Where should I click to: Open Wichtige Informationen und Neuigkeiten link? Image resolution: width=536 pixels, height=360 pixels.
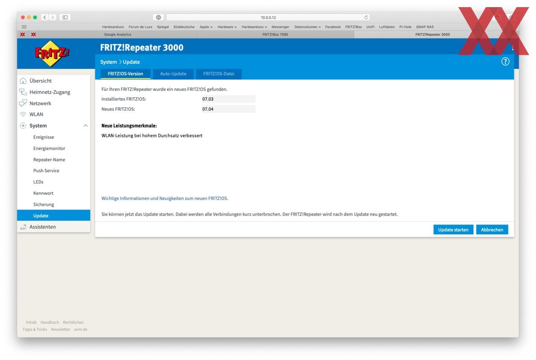165,198
